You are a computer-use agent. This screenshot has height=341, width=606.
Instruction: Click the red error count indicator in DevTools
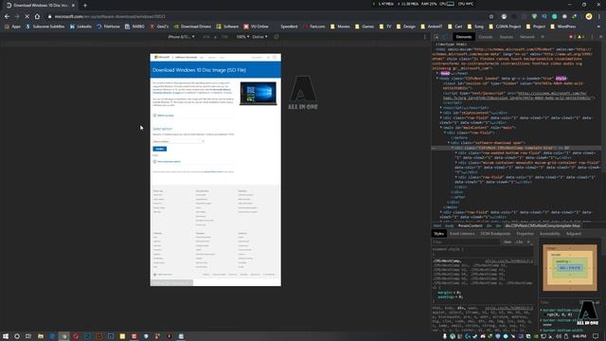(572, 37)
